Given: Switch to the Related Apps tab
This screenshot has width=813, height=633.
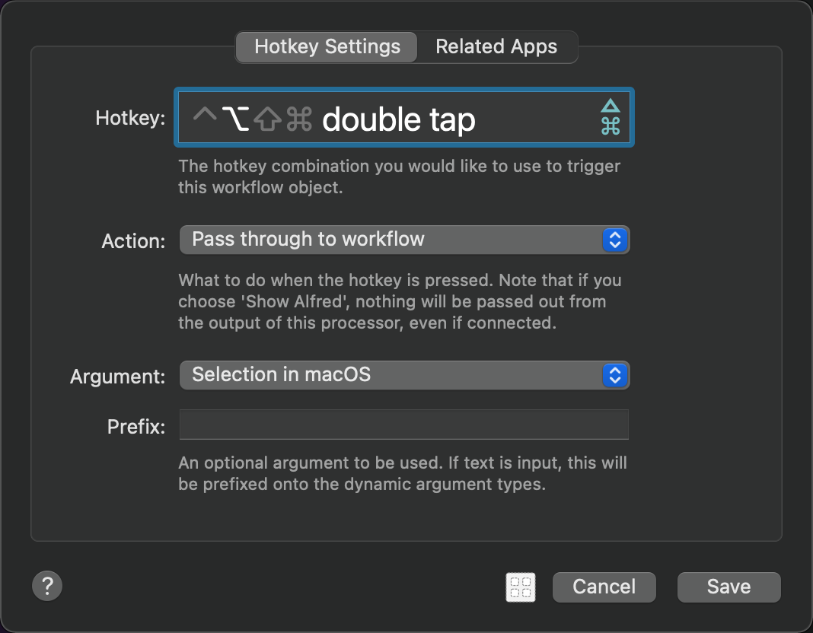Looking at the screenshot, I should 496,46.
